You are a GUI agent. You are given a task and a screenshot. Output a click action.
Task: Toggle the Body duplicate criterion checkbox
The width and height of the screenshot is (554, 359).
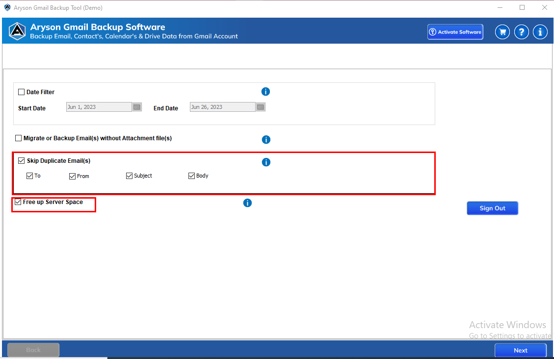[191, 176]
